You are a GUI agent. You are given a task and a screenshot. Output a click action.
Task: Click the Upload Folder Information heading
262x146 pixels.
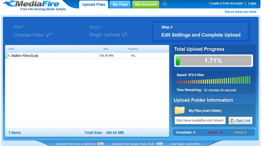click(x=203, y=100)
